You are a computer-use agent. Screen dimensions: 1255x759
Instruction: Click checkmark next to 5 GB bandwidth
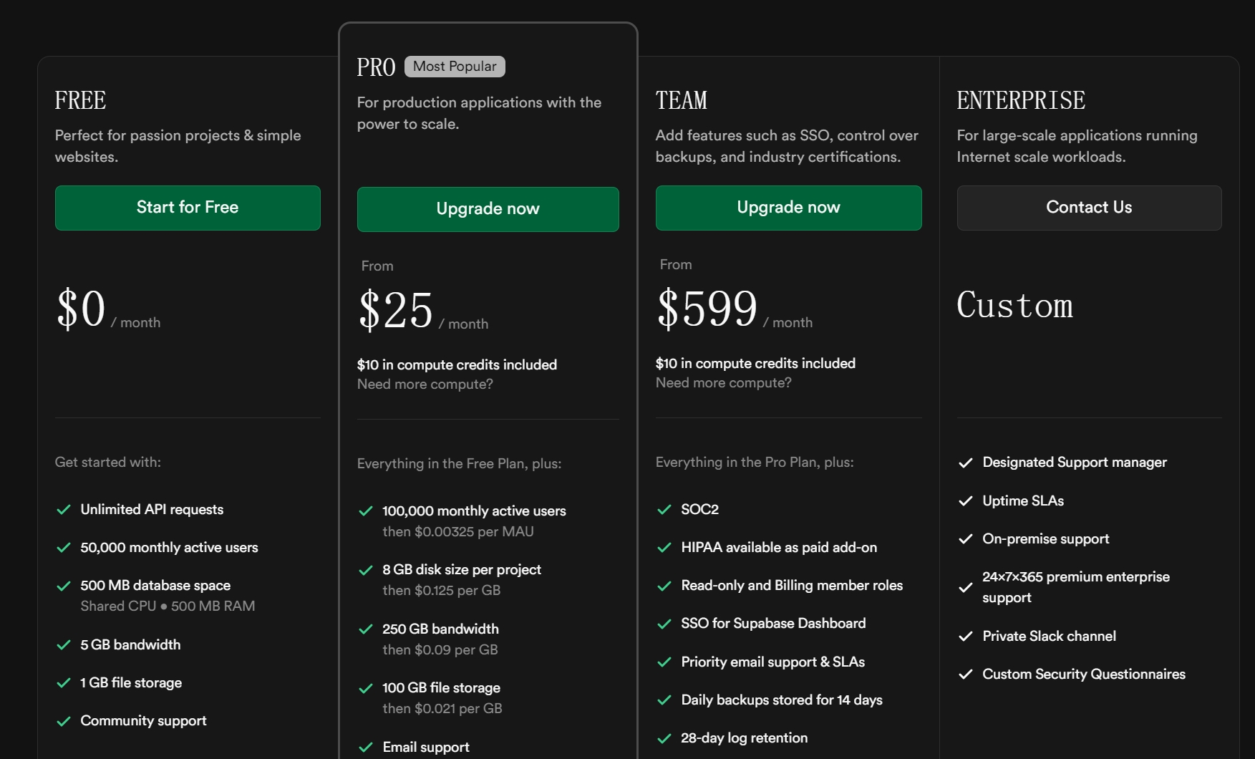[64, 645]
